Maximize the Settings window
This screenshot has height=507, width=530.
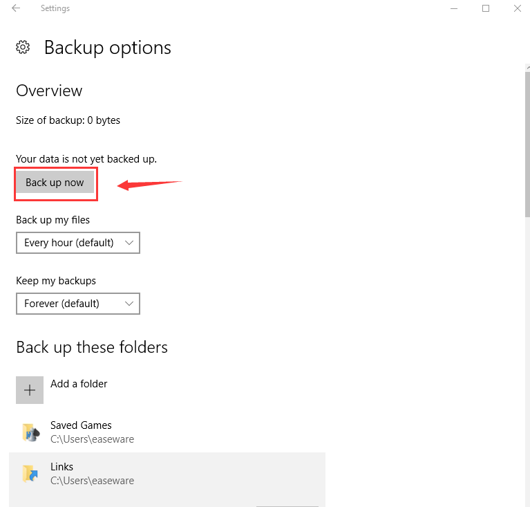486,8
